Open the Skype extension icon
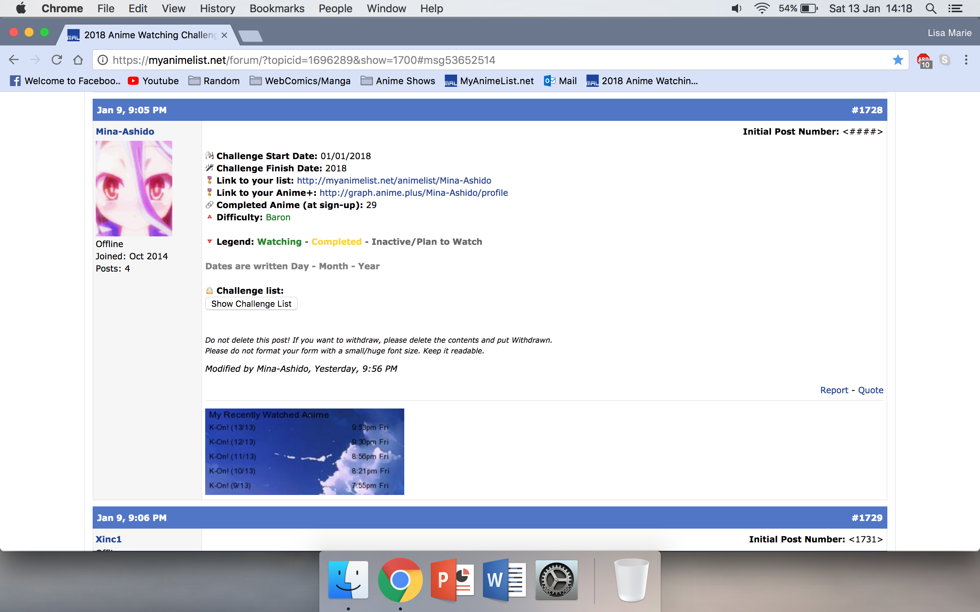This screenshot has width=980, height=612. 945,60
